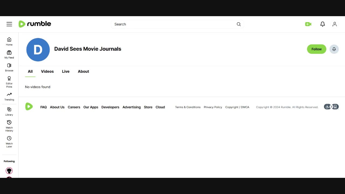Image resolution: width=345 pixels, height=194 pixels.
Task: Open the Careers footer link
Action: coord(74,107)
